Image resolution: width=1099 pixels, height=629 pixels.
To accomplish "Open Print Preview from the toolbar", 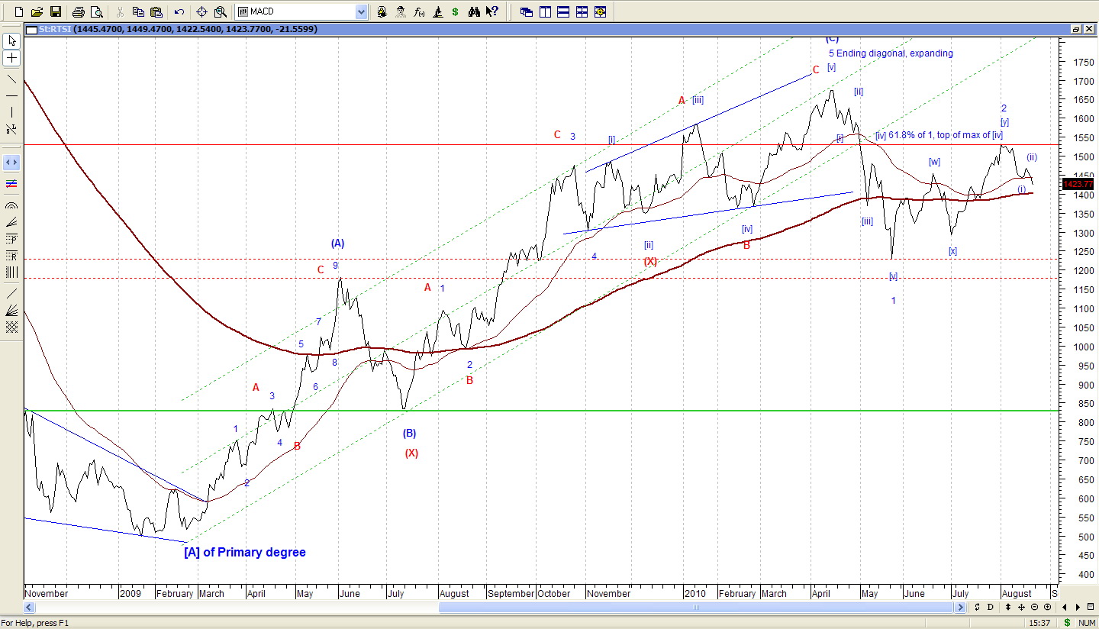I will [x=96, y=11].
